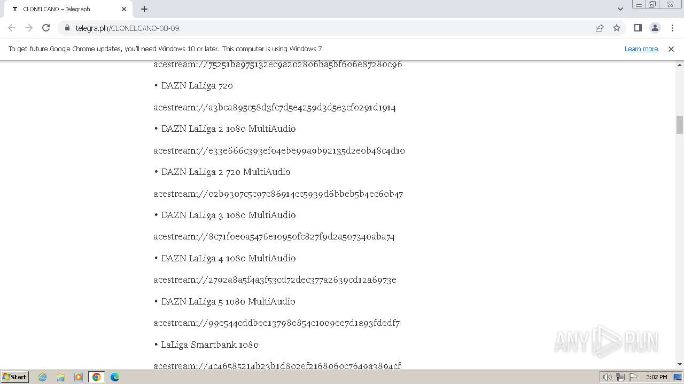Go back to the previous page

click(x=12, y=28)
